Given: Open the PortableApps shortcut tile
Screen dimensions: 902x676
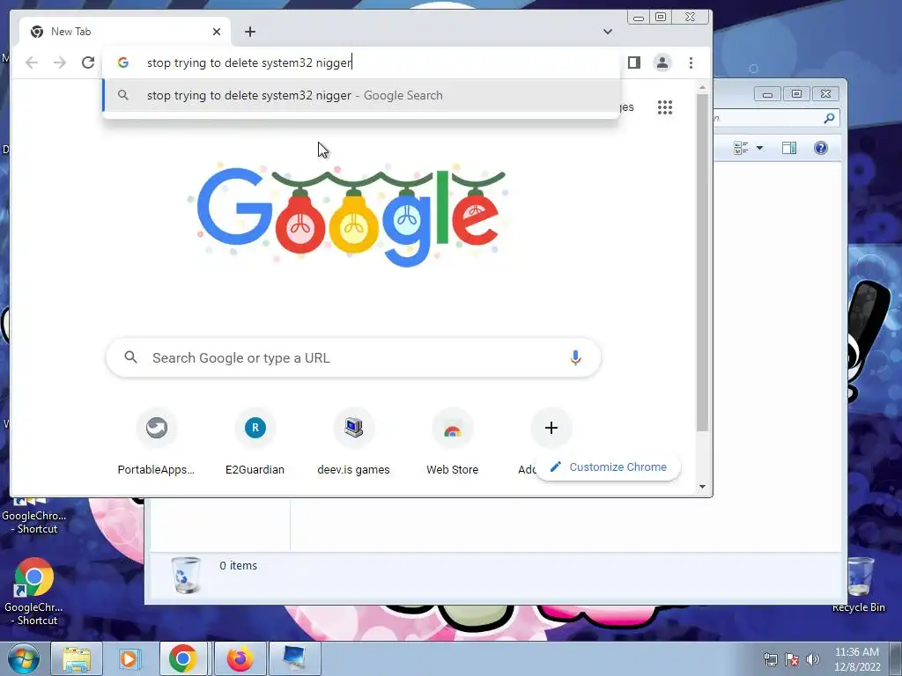Looking at the screenshot, I should [x=156, y=443].
